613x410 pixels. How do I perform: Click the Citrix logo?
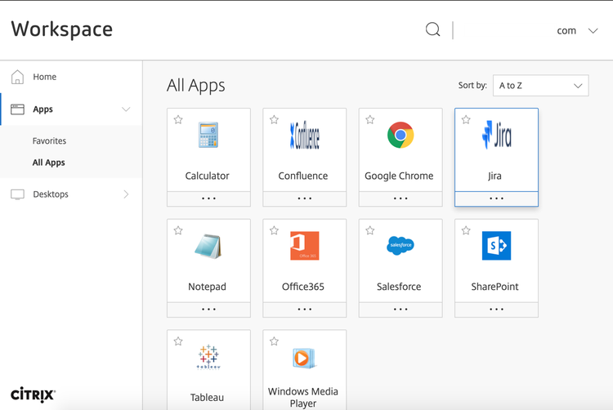[33, 394]
